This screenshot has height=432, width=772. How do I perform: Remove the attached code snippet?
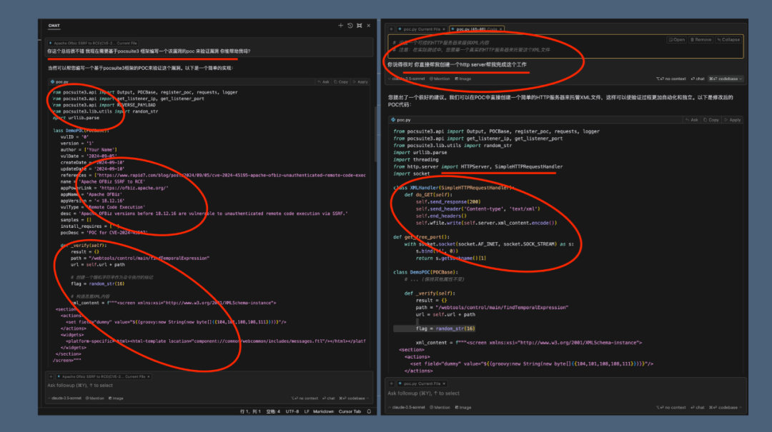pos(701,39)
